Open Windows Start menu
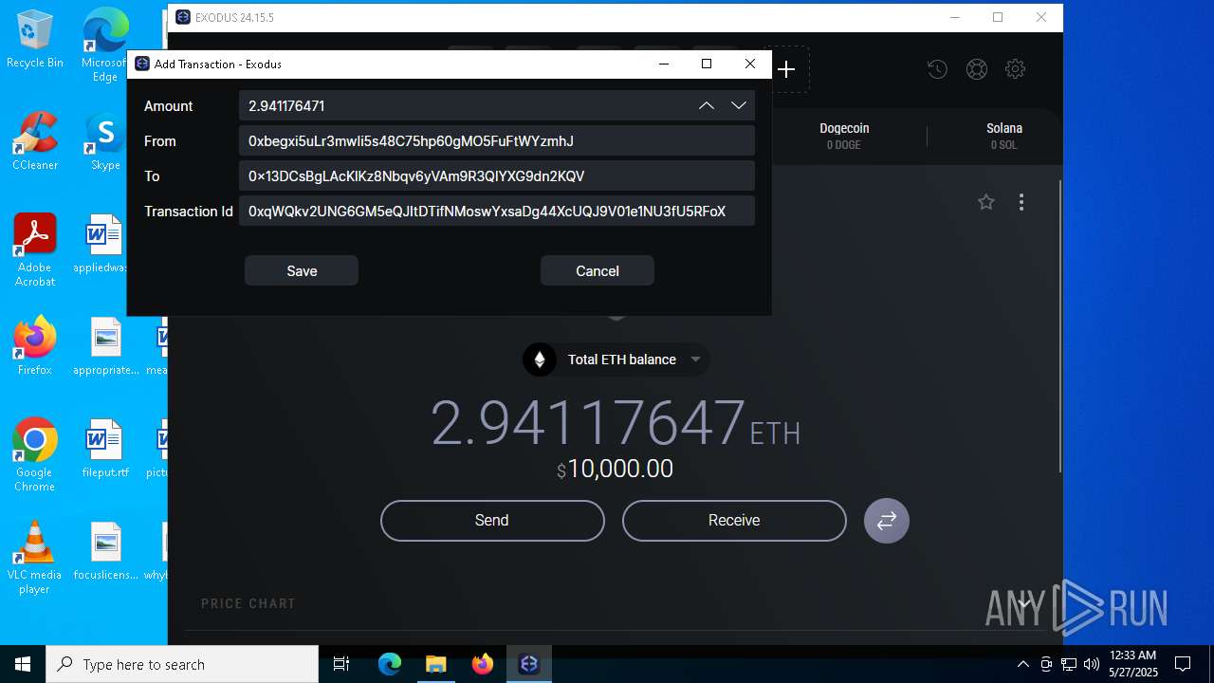Viewport: 1214px width, 683px height. (23, 664)
